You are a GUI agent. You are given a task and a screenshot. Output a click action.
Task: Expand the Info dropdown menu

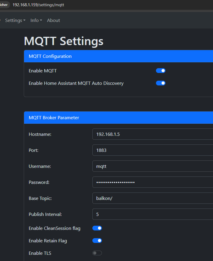tap(36, 20)
